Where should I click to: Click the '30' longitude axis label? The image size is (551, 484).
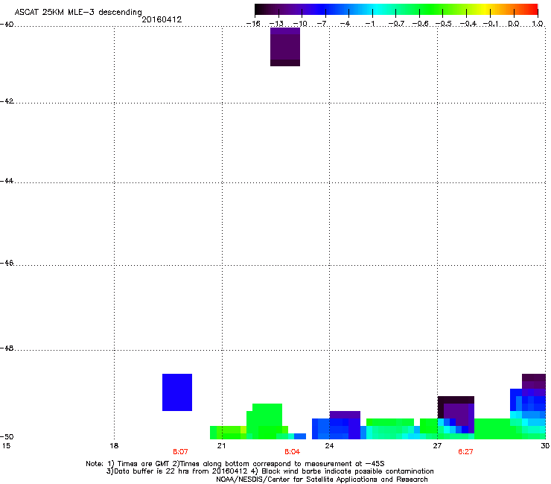[545, 446]
